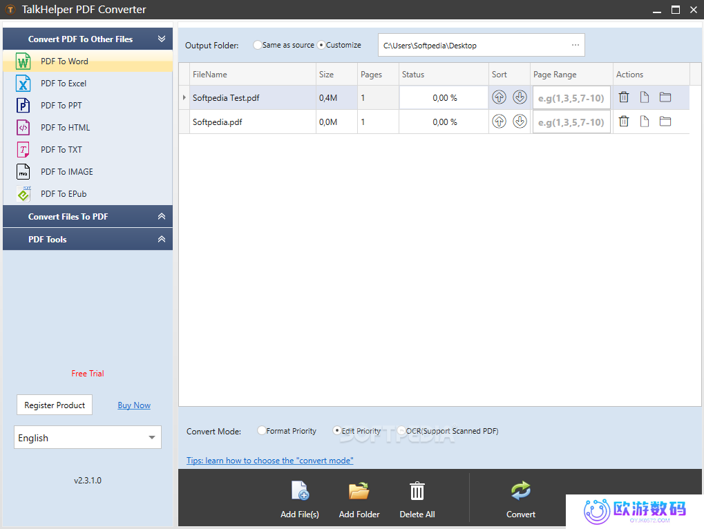Select the PDF To TXT icon
This screenshot has height=529, width=704.
pos(23,149)
